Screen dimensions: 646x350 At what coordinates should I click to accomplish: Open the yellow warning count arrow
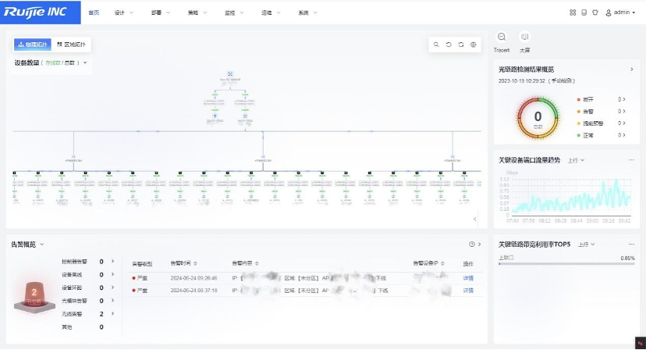click(623, 123)
